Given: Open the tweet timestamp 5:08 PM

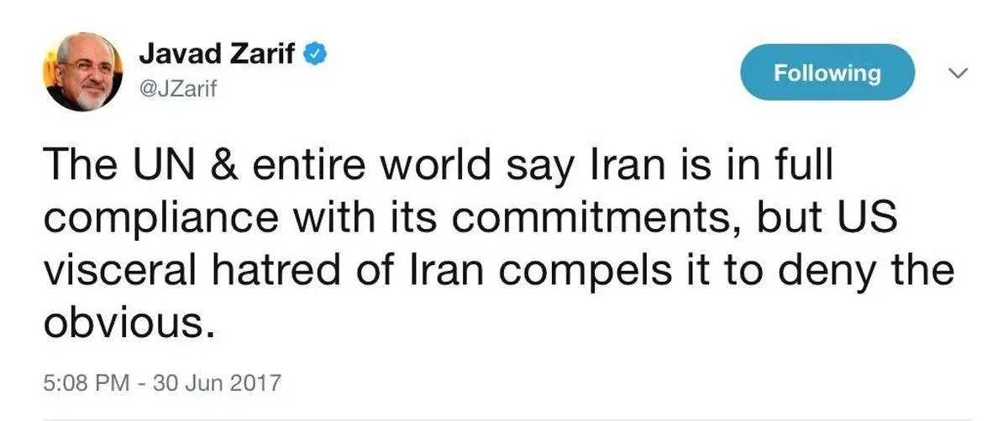Looking at the screenshot, I should pos(86,383).
